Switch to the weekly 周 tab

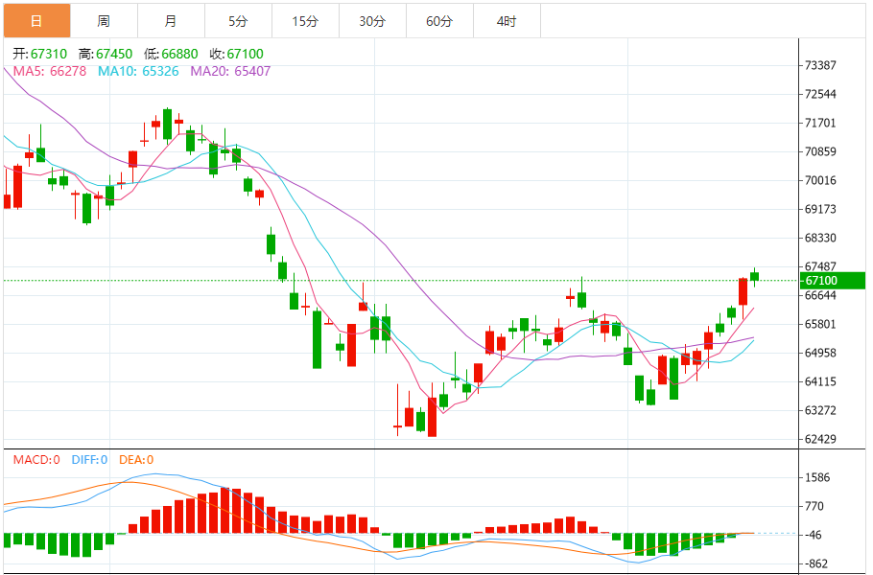click(105, 21)
